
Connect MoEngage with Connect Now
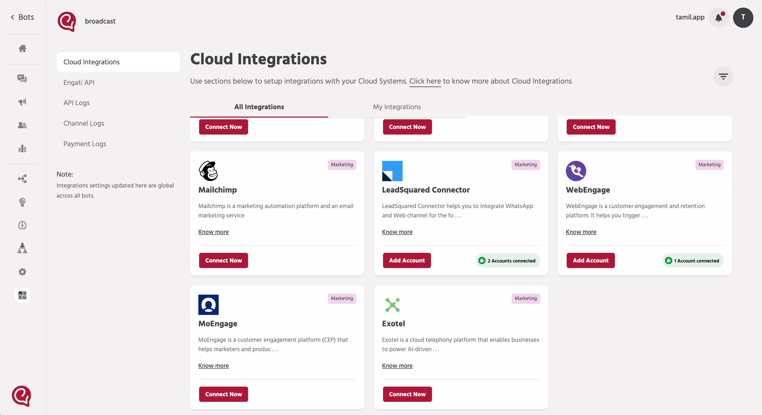pos(224,394)
